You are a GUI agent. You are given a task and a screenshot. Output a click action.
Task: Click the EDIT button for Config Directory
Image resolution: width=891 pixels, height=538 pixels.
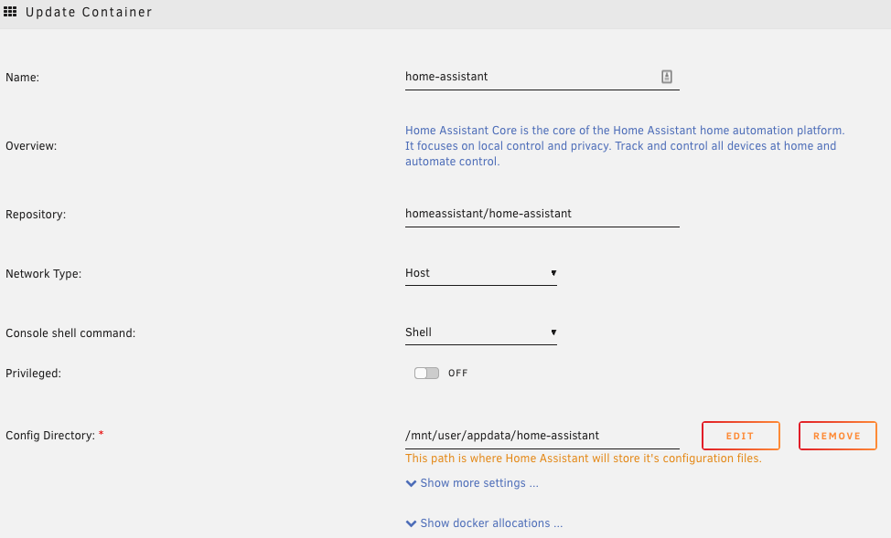740,436
